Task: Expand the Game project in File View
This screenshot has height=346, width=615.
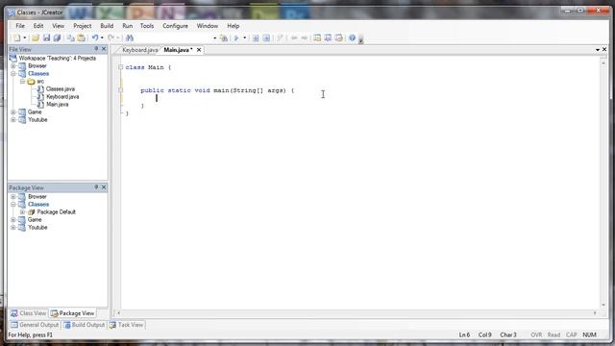Action: click(13, 111)
